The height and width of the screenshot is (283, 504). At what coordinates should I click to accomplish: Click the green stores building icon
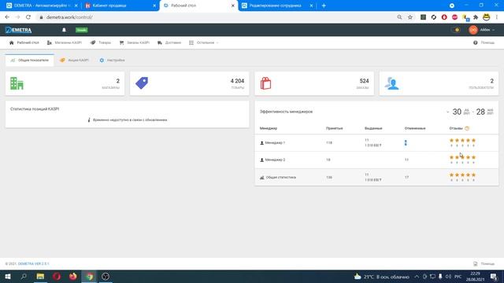point(17,83)
